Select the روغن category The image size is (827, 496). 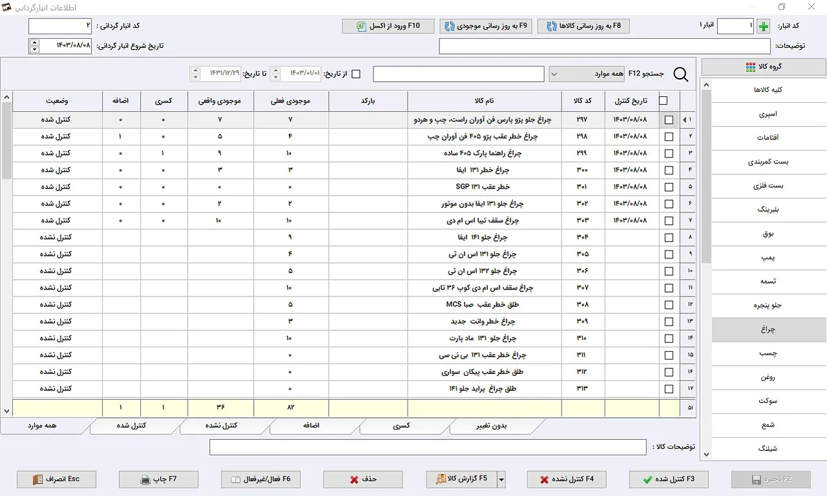(769, 377)
